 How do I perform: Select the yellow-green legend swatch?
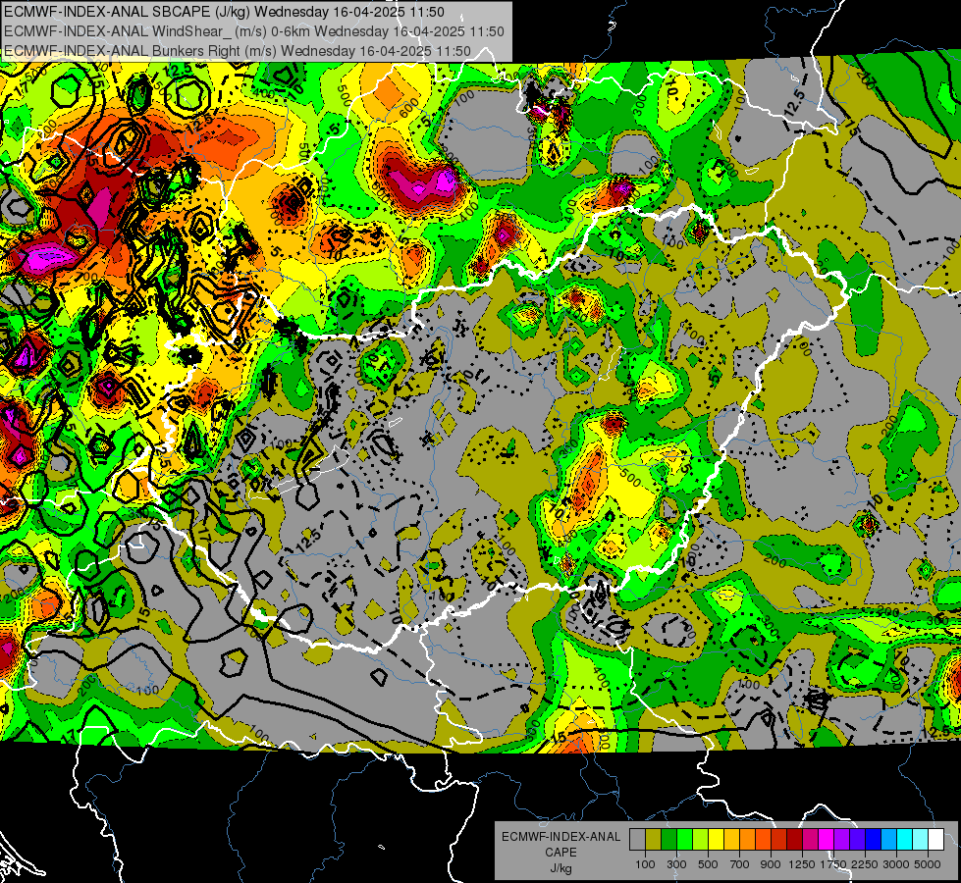(x=701, y=839)
